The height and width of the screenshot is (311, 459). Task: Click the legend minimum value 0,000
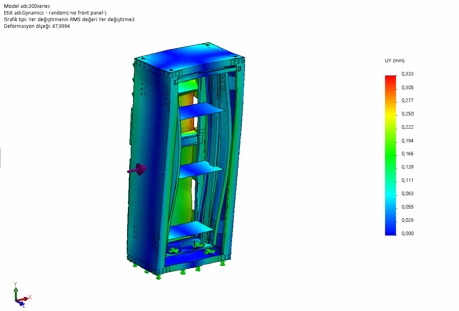coord(407,234)
